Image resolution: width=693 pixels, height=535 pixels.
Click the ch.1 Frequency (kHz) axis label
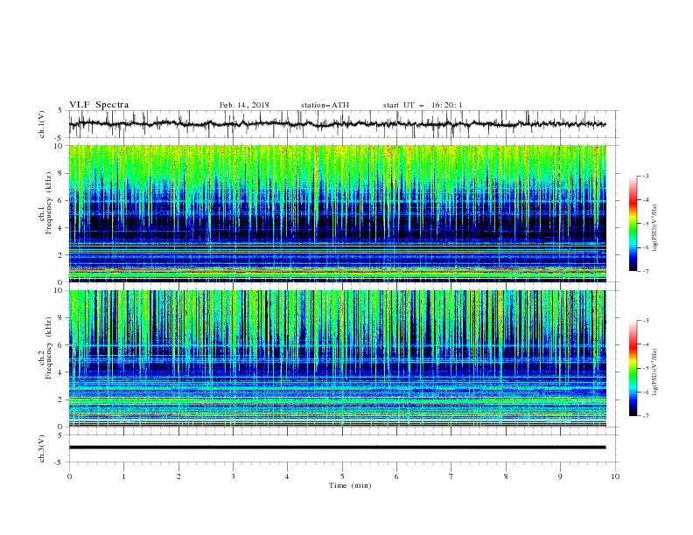45,202
